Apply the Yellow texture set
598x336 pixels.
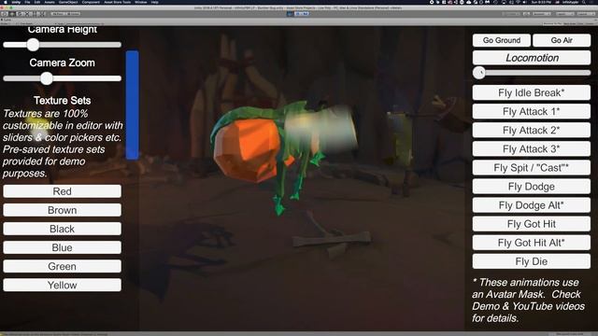[63, 285]
